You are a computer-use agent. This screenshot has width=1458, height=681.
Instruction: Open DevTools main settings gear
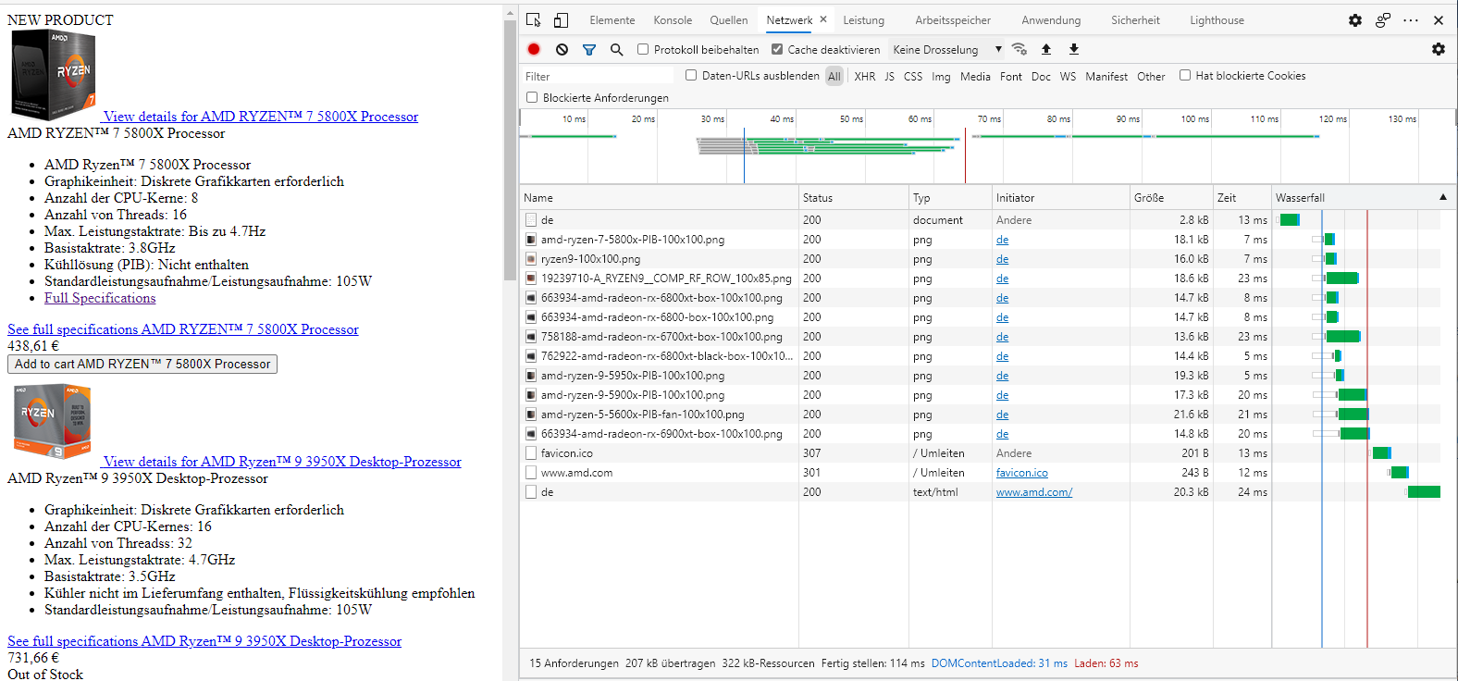pyautogui.click(x=1355, y=20)
